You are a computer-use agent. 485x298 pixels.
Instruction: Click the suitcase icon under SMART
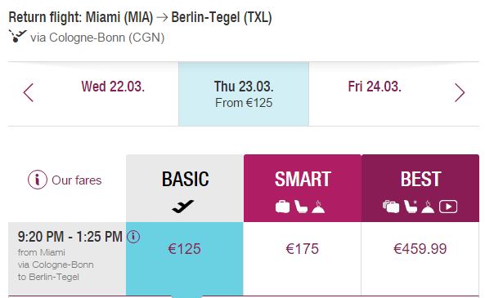(x=282, y=207)
